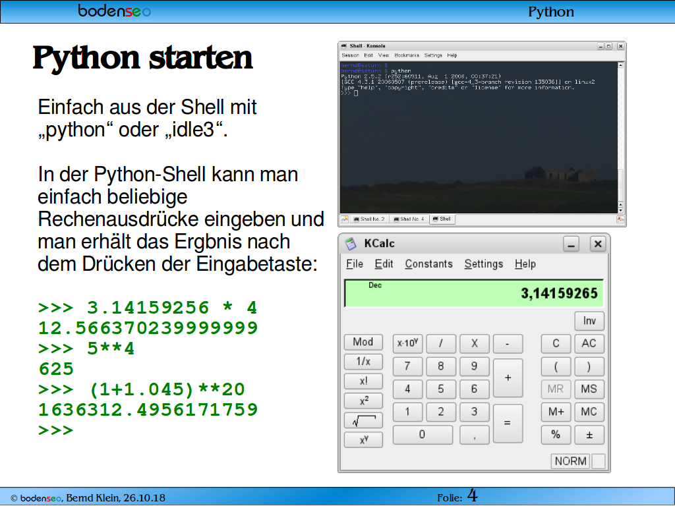675x506 pixels.
Task: Open the Konsole Bookmarks menu
Action: click(x=407, y=55)
